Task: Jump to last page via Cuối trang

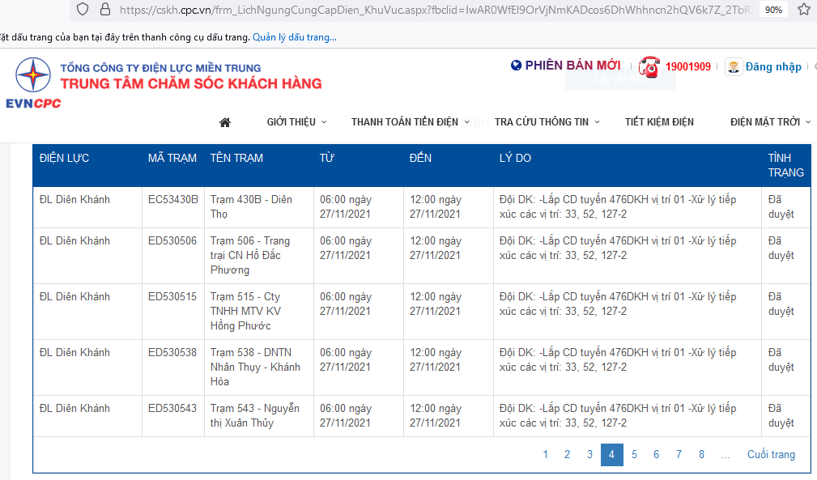Action: tap(771, 455)
